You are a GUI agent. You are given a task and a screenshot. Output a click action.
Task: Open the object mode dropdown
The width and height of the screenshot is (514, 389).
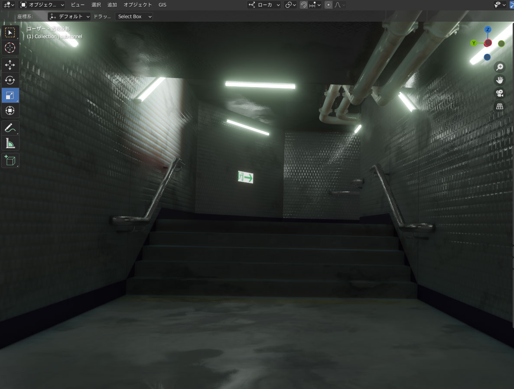click(x=42, y=5)
